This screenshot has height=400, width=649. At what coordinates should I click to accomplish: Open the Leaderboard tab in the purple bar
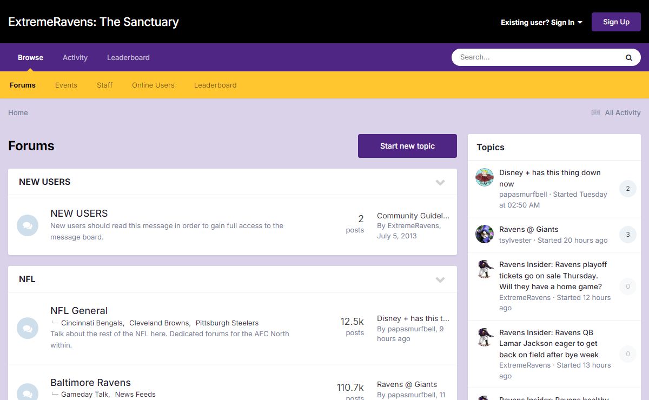[x=128, y=57]
